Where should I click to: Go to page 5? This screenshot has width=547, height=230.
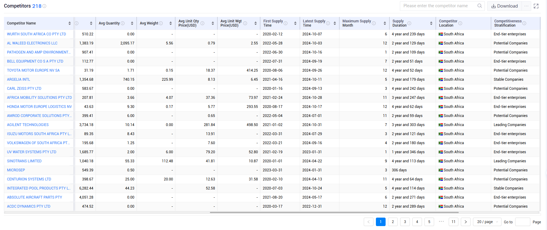429,222
